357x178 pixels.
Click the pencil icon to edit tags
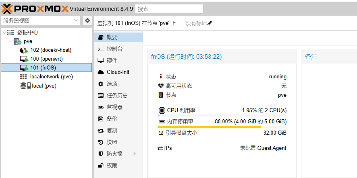pyautogui.click(x=210, y=23)
